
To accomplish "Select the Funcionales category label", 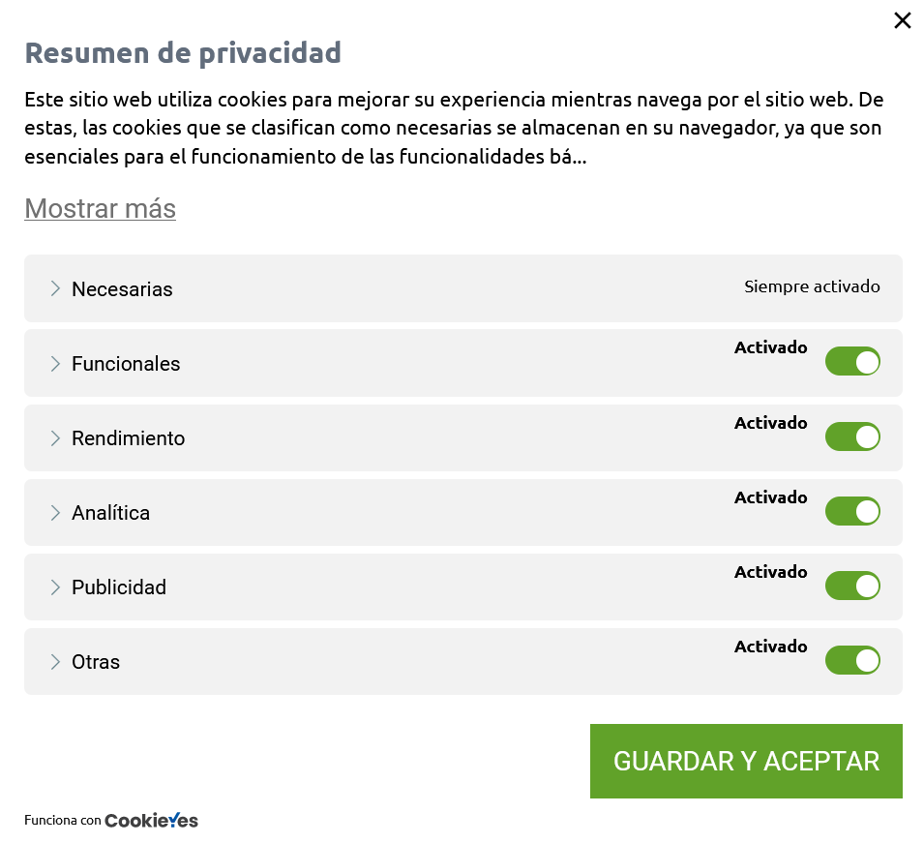I will (x=126, y=364).
